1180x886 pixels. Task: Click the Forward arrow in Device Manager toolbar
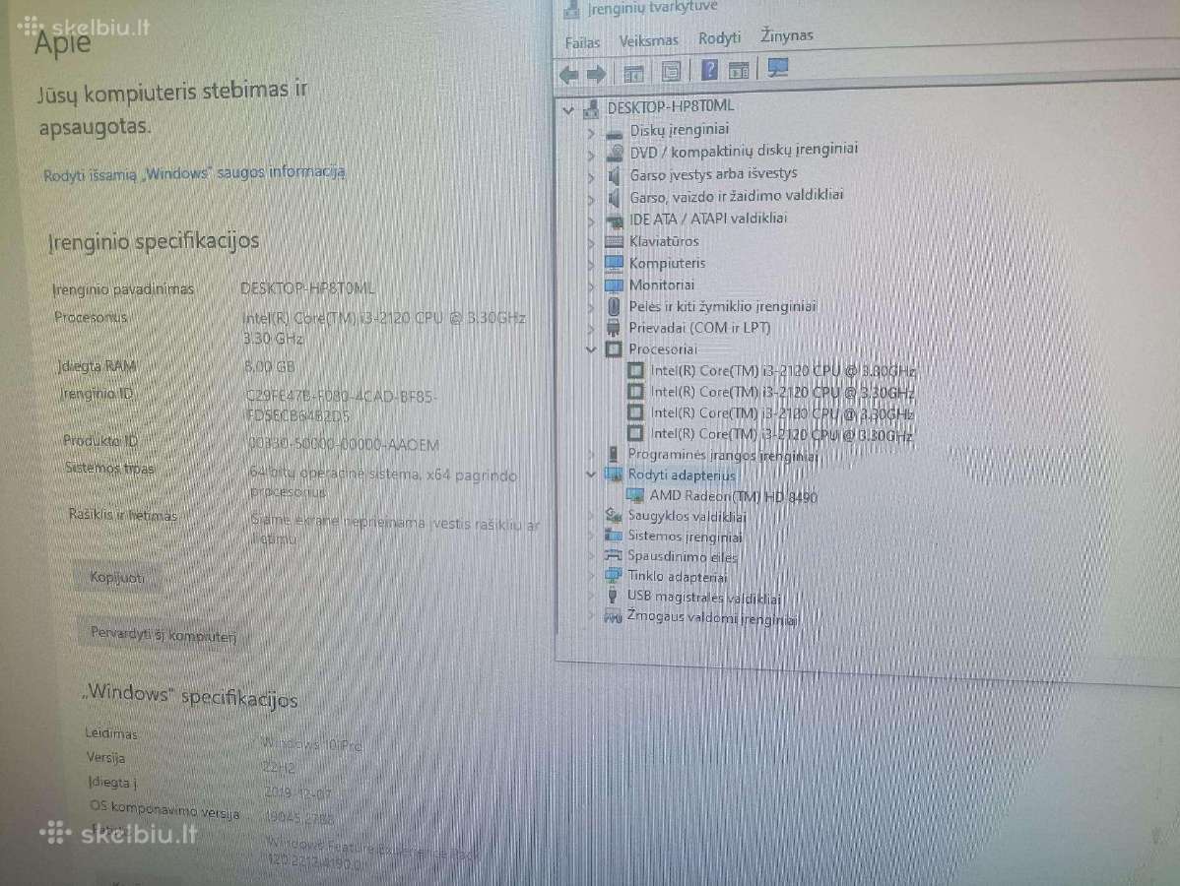click(596, 75)
